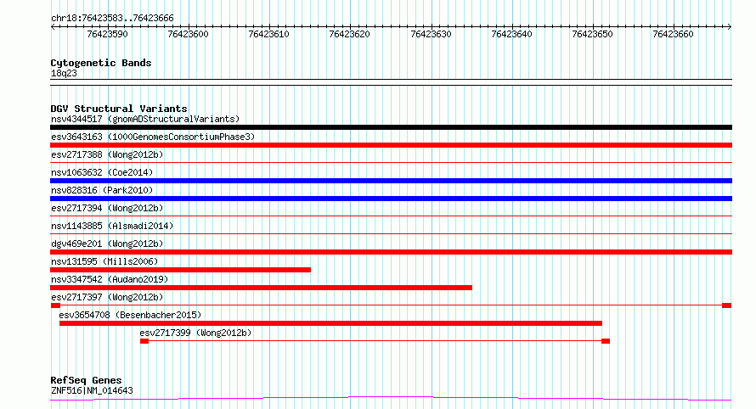The width and height of the screenshot is (756, 409).
Task: Click the red nsv3347542 variant bar
Action: pos(261,288)
